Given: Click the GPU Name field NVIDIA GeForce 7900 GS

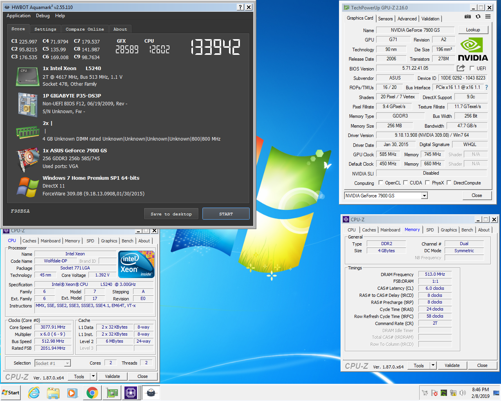Looking at the screenshot, I should [x=415, y=30].
